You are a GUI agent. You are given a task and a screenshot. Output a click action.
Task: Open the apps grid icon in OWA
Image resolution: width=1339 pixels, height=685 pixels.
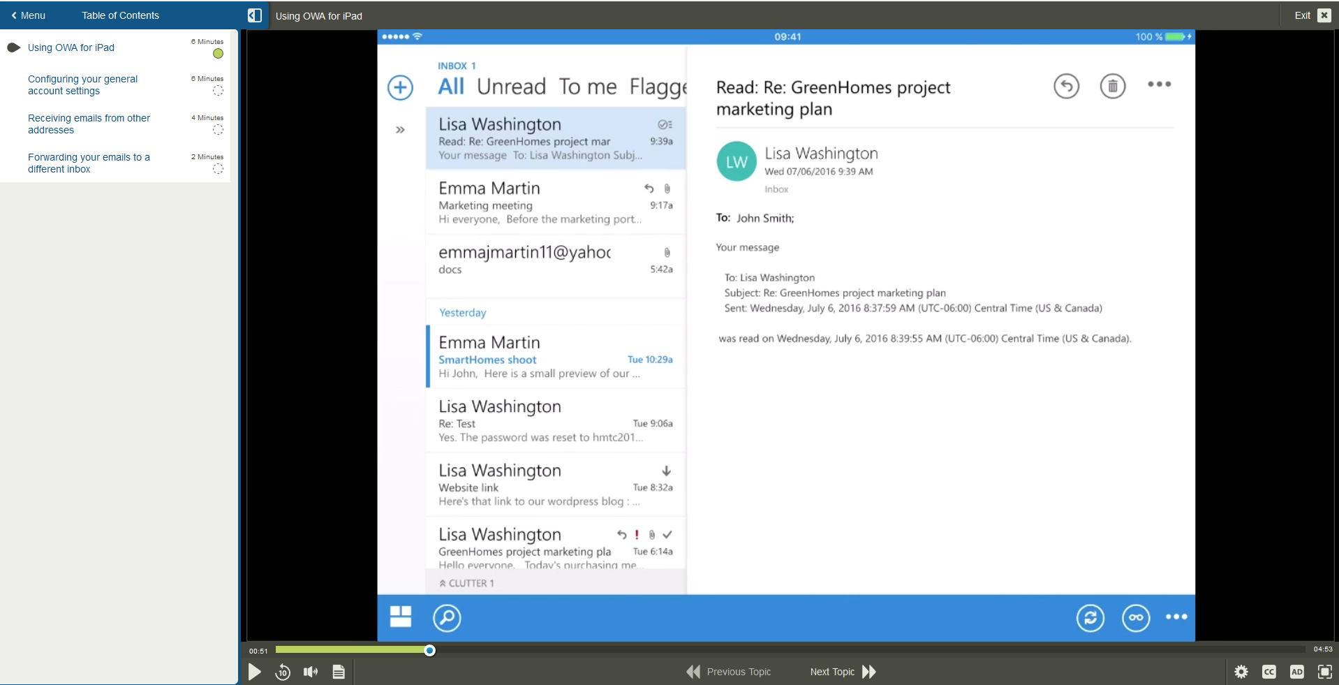(400, 618)
